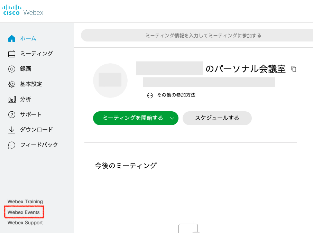Click the Meetings calendar icon in sidebar
This screenshot has height=233, width=313.
[11, 54]
